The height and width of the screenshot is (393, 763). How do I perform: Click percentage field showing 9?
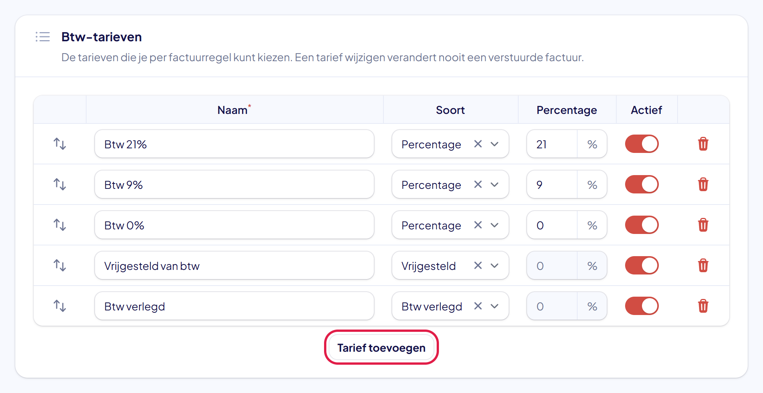552,185
